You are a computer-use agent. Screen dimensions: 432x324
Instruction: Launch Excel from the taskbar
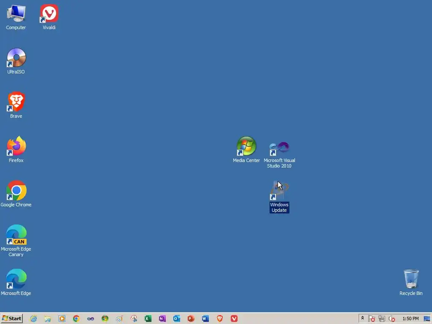pos(148,319)
